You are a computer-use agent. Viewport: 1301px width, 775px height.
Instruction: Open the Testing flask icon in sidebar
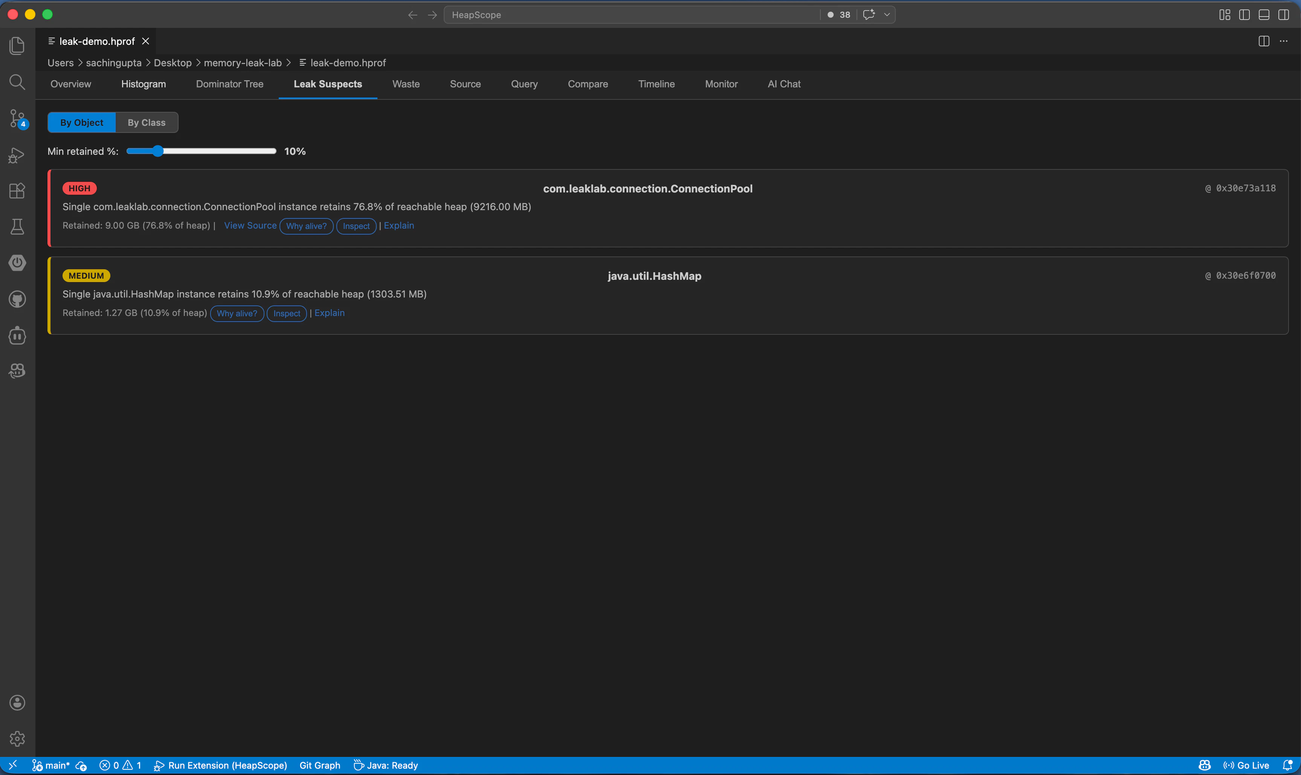coord(17,226)
